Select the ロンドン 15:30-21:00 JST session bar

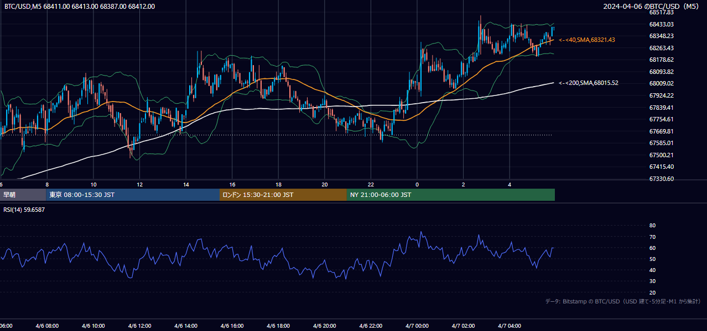283,195
